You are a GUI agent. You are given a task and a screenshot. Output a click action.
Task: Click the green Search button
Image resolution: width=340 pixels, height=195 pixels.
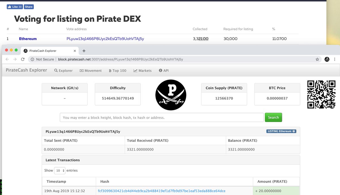point(273,117)
